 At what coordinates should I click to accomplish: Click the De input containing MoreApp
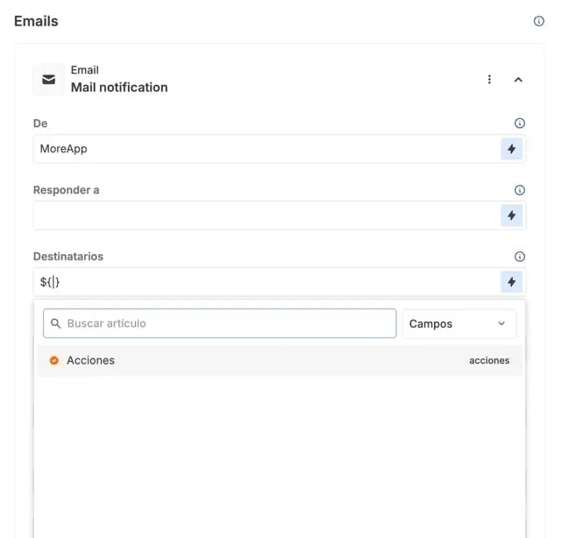point(263,149)
